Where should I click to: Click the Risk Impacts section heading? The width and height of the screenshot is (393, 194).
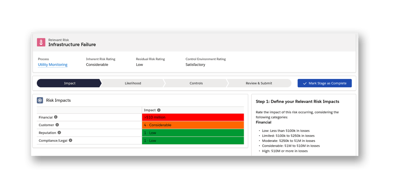pos(59,100)
